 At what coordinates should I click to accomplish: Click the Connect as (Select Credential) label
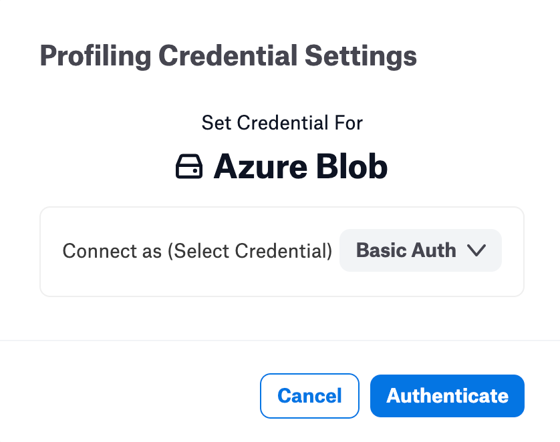click(x=197, y=251)
